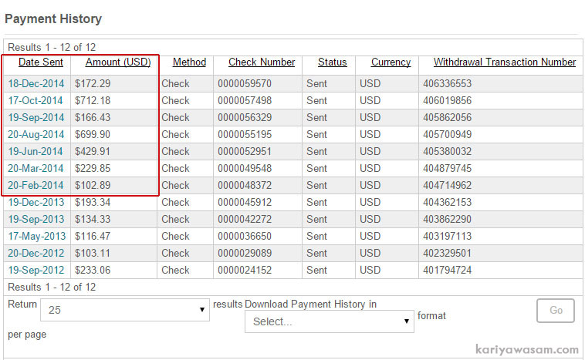585x360 pixels.
Task: Sort by Amount (USD) column header
Action: click(x=118, y=62)
